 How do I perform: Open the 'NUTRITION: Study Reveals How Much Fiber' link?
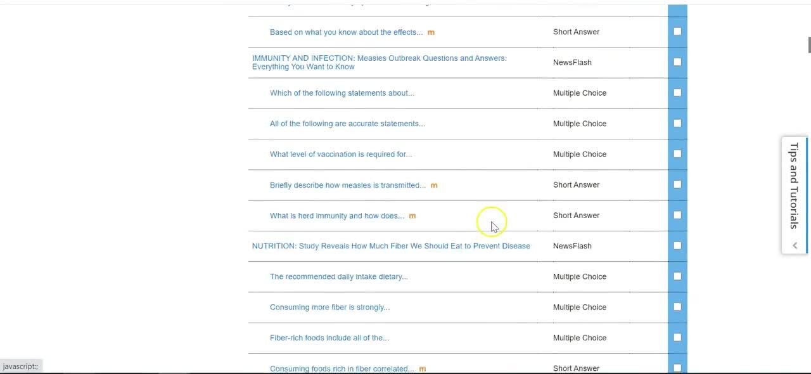tap(391, 246)
